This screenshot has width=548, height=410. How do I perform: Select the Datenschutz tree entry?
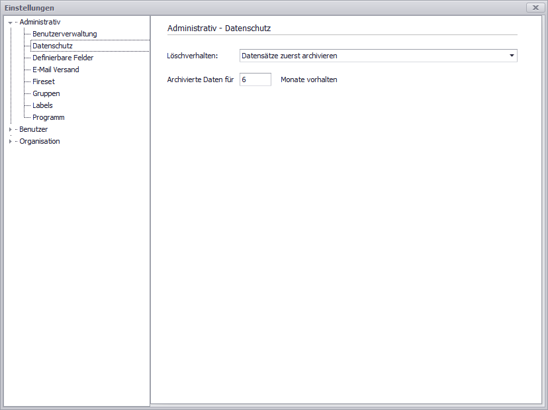(52, 46)
